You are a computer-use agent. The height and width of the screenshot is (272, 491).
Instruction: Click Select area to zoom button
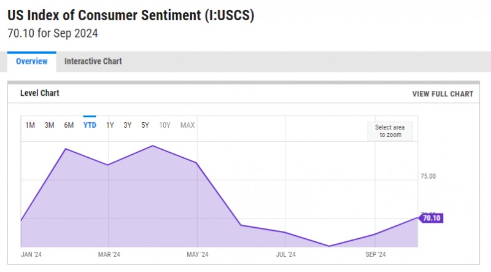click(x=390, y=131)
